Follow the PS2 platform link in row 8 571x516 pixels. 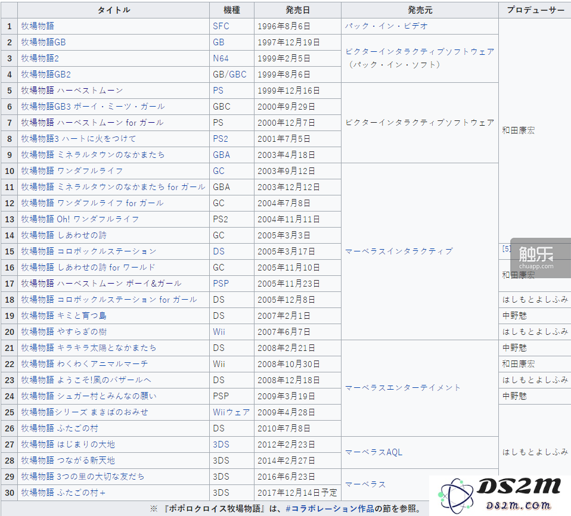(221, 139)
